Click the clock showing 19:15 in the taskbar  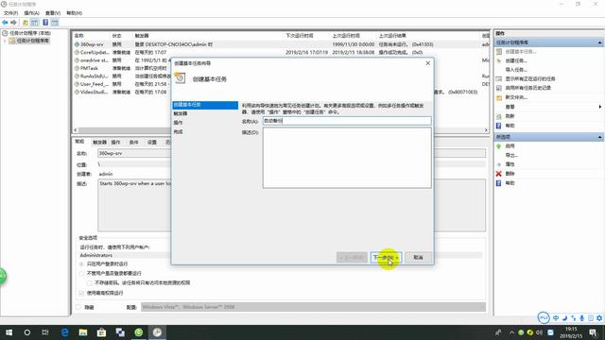click(571, 332)
